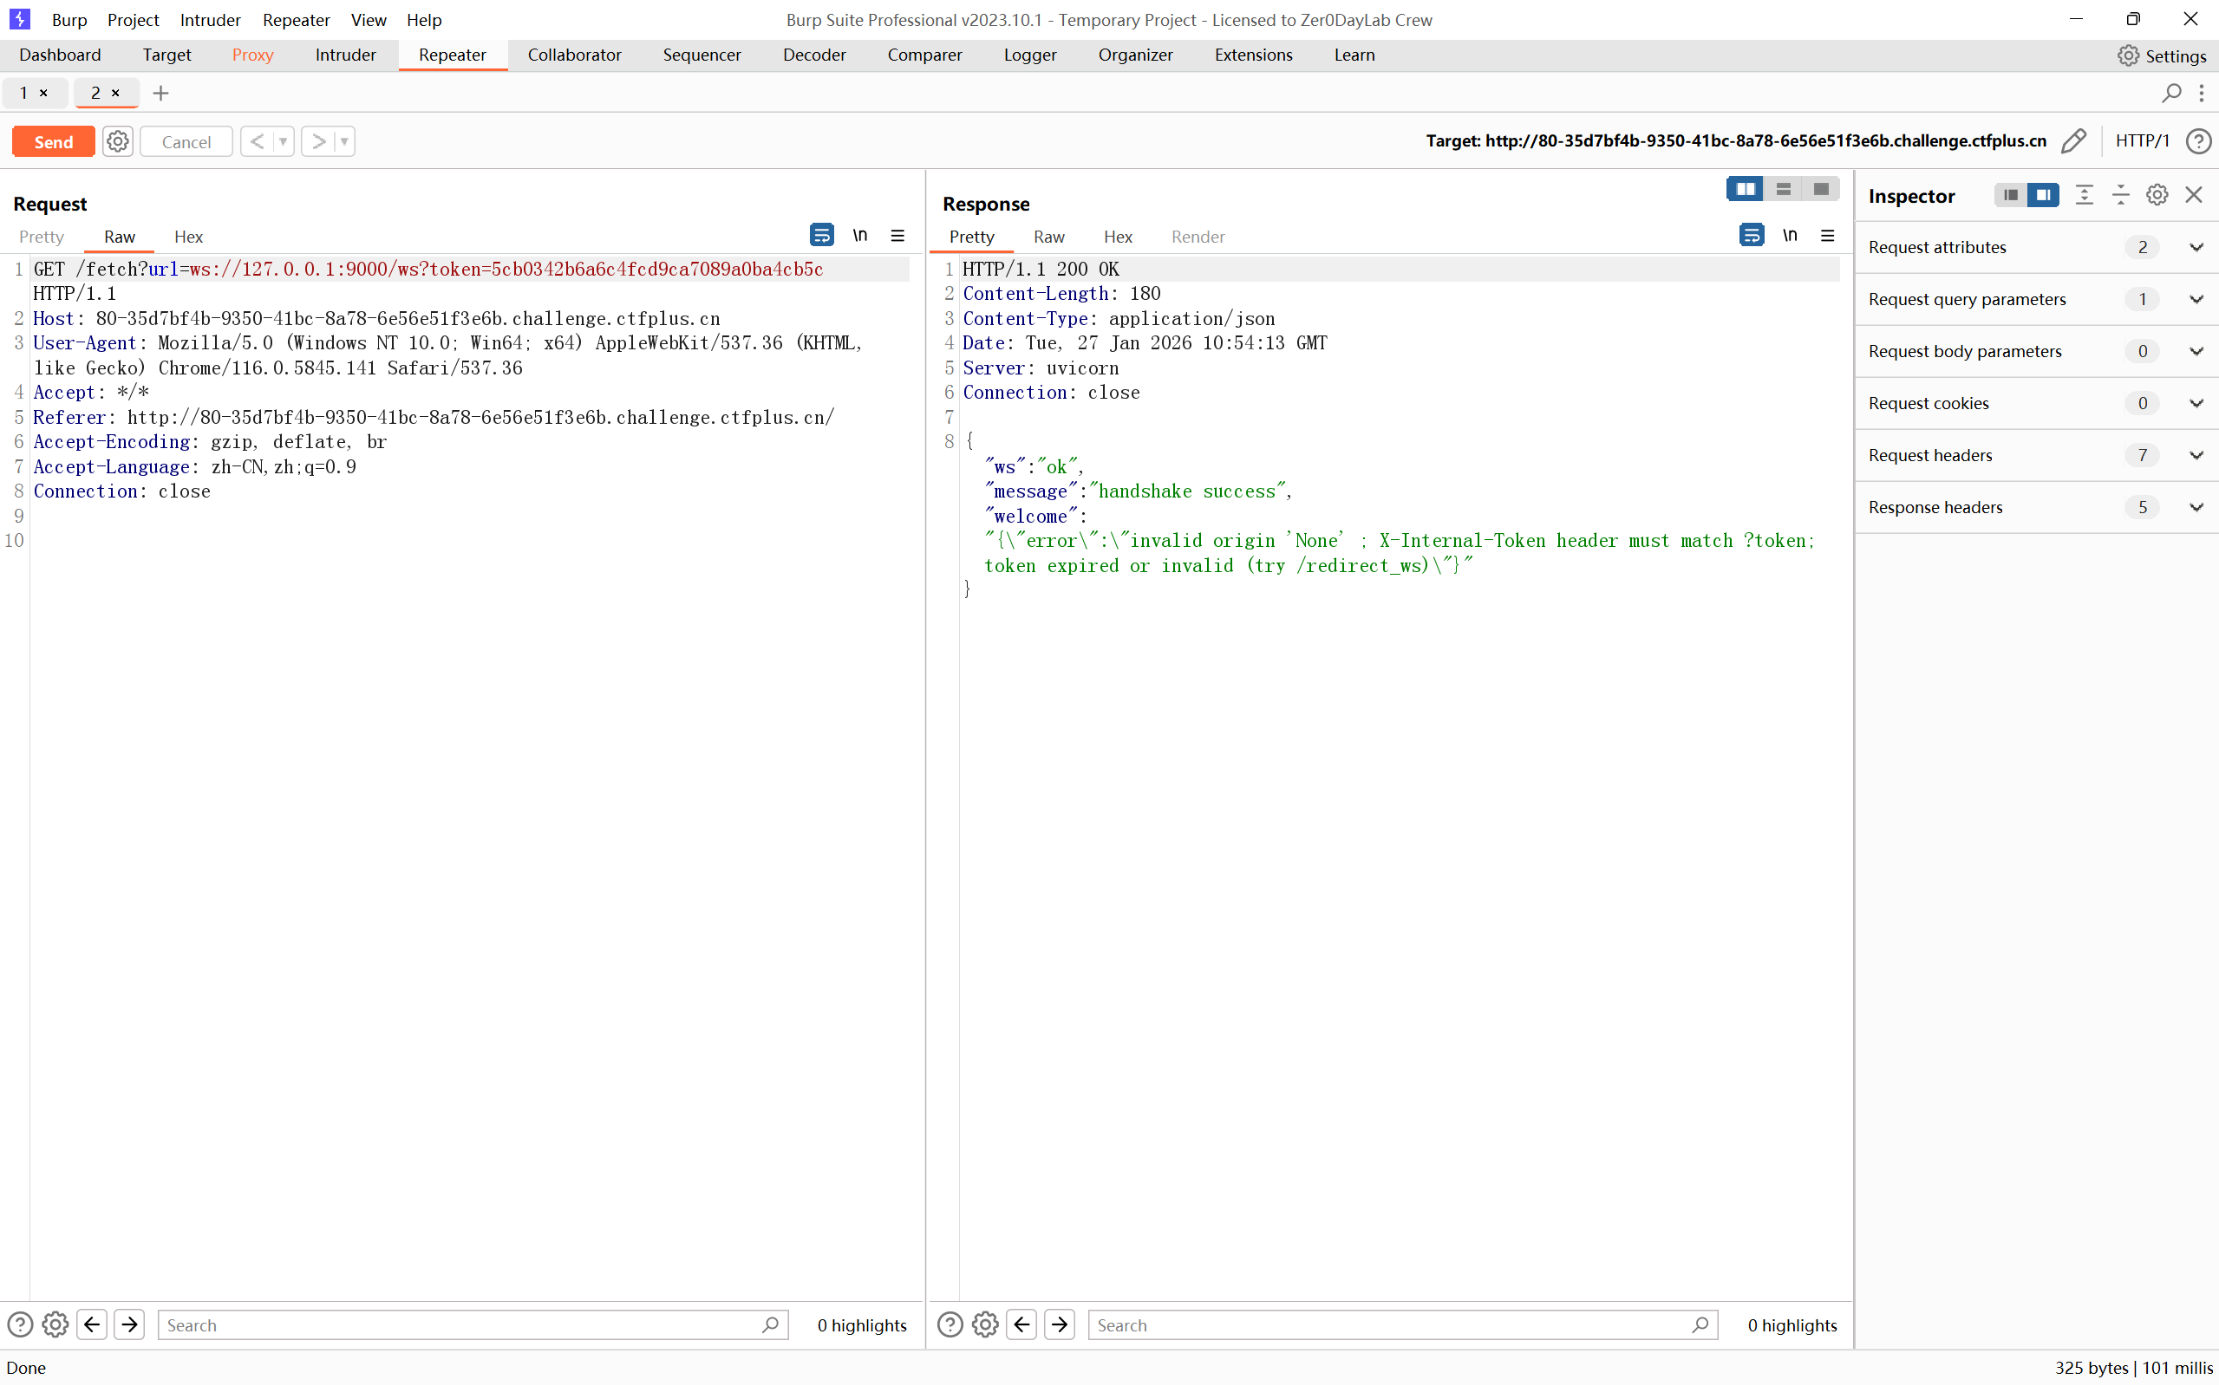Expand all Inspector sections icon
Viewport: 2219px width, 1386px height.
click(x=2085, y=195)
